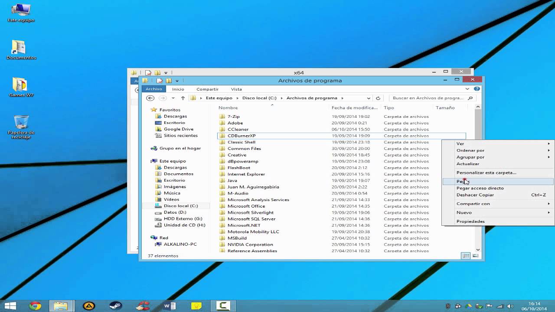Sort by Fecha de modificación column header
The image size is (555, 312).
pyautogui.click(x=355, y=108)
